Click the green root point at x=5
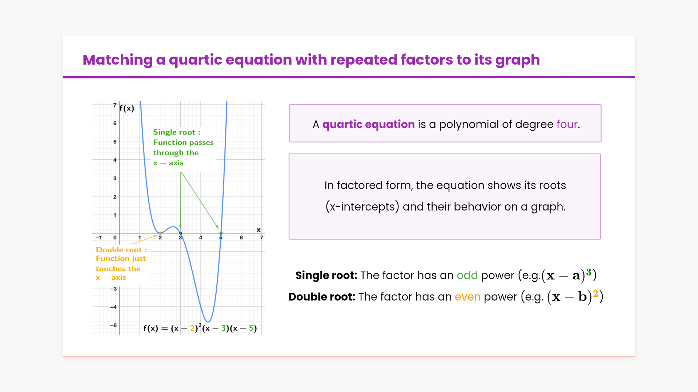Screen dimensions: 698x392 pos(221,233)
